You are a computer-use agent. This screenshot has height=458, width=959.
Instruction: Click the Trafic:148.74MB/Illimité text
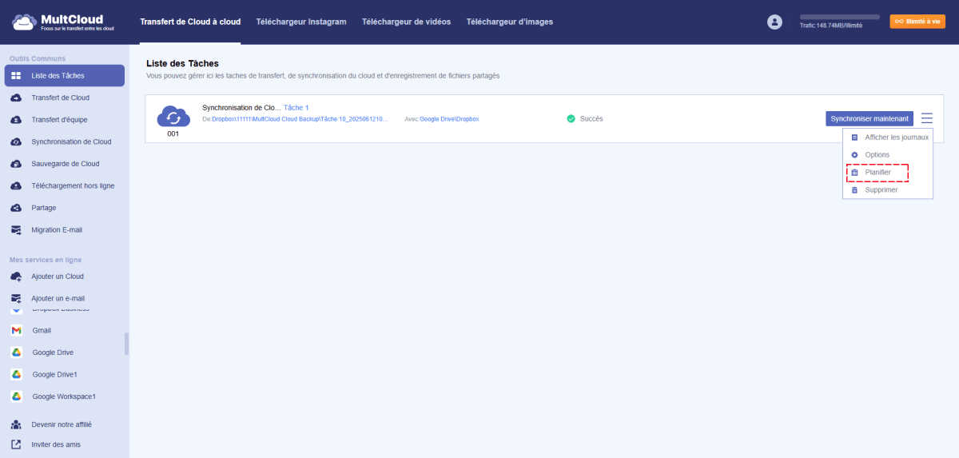coord(831,26)
